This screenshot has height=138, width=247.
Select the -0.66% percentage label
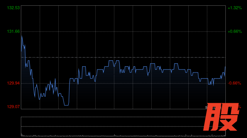coord(234,83)
